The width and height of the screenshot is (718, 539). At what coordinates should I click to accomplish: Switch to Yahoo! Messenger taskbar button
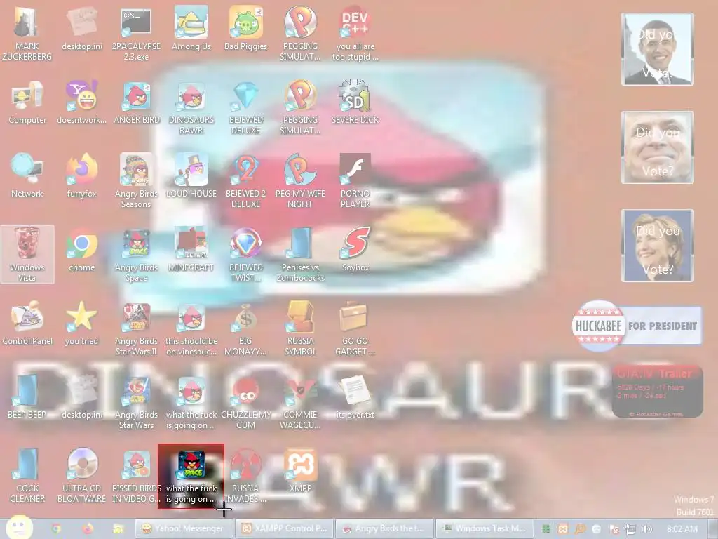pyautogui.click(x=183, y=528)
